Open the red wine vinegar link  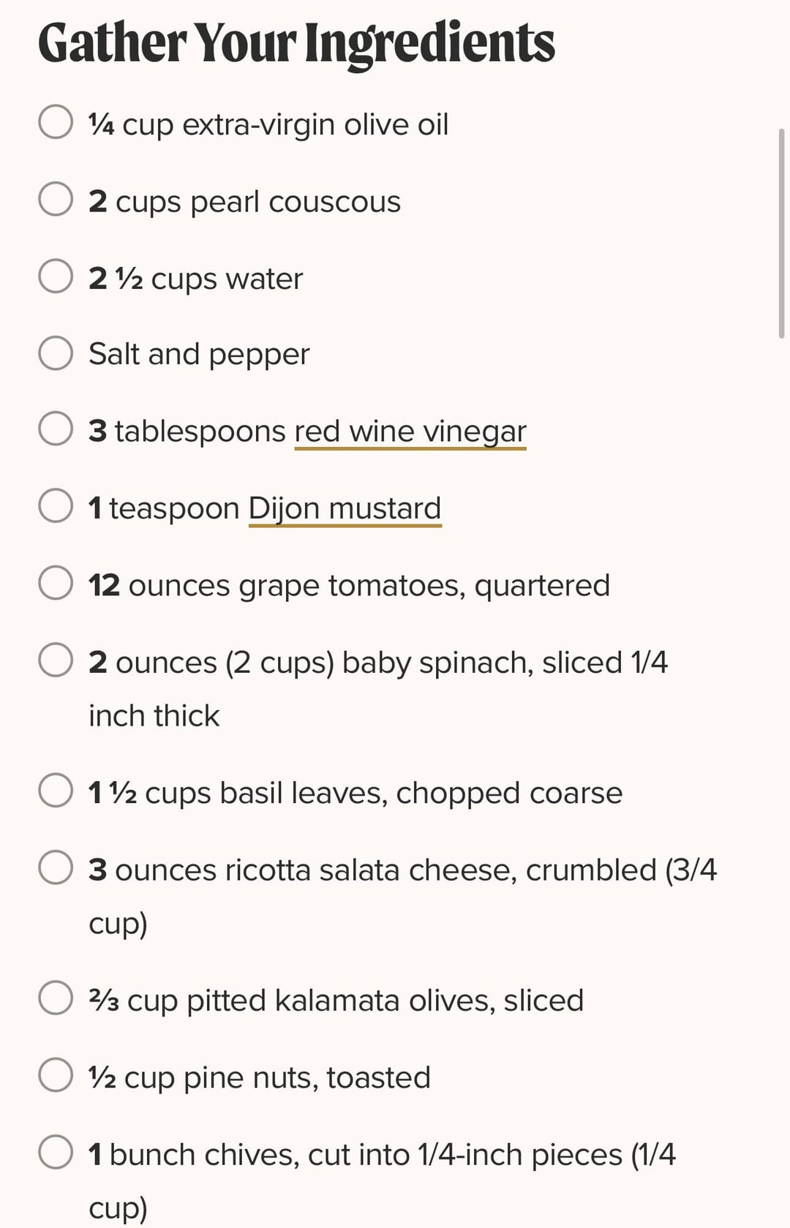[x=410, y=432]
